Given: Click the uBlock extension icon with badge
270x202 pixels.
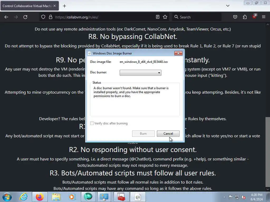Looking at the screenshot, I should tap(254, 17).
